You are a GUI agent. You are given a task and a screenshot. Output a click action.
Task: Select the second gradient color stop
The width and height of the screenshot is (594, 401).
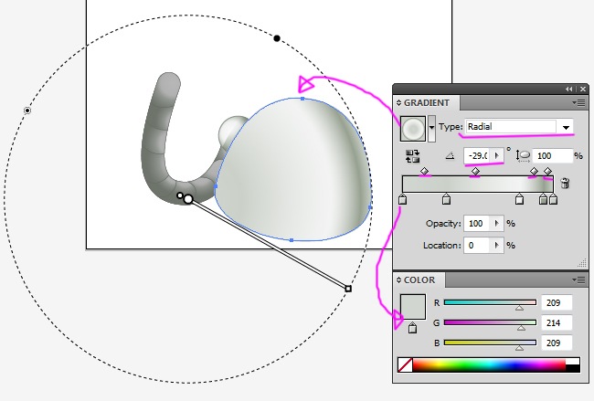click(x=446, y=199)
